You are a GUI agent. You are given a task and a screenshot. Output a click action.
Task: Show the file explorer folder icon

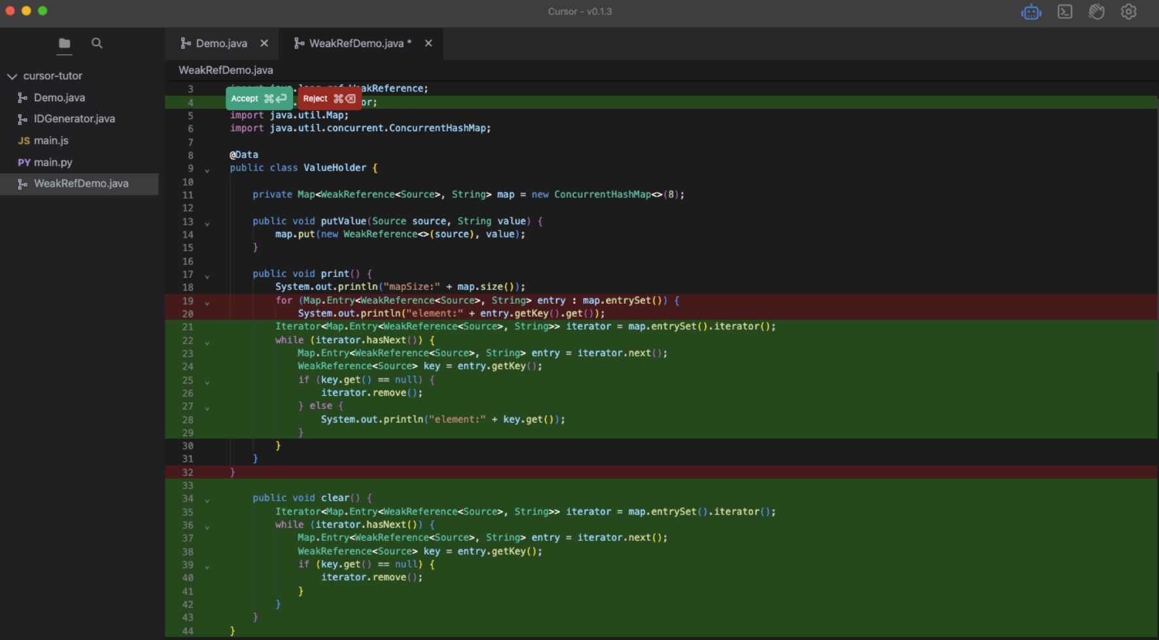tap(65, 43)
